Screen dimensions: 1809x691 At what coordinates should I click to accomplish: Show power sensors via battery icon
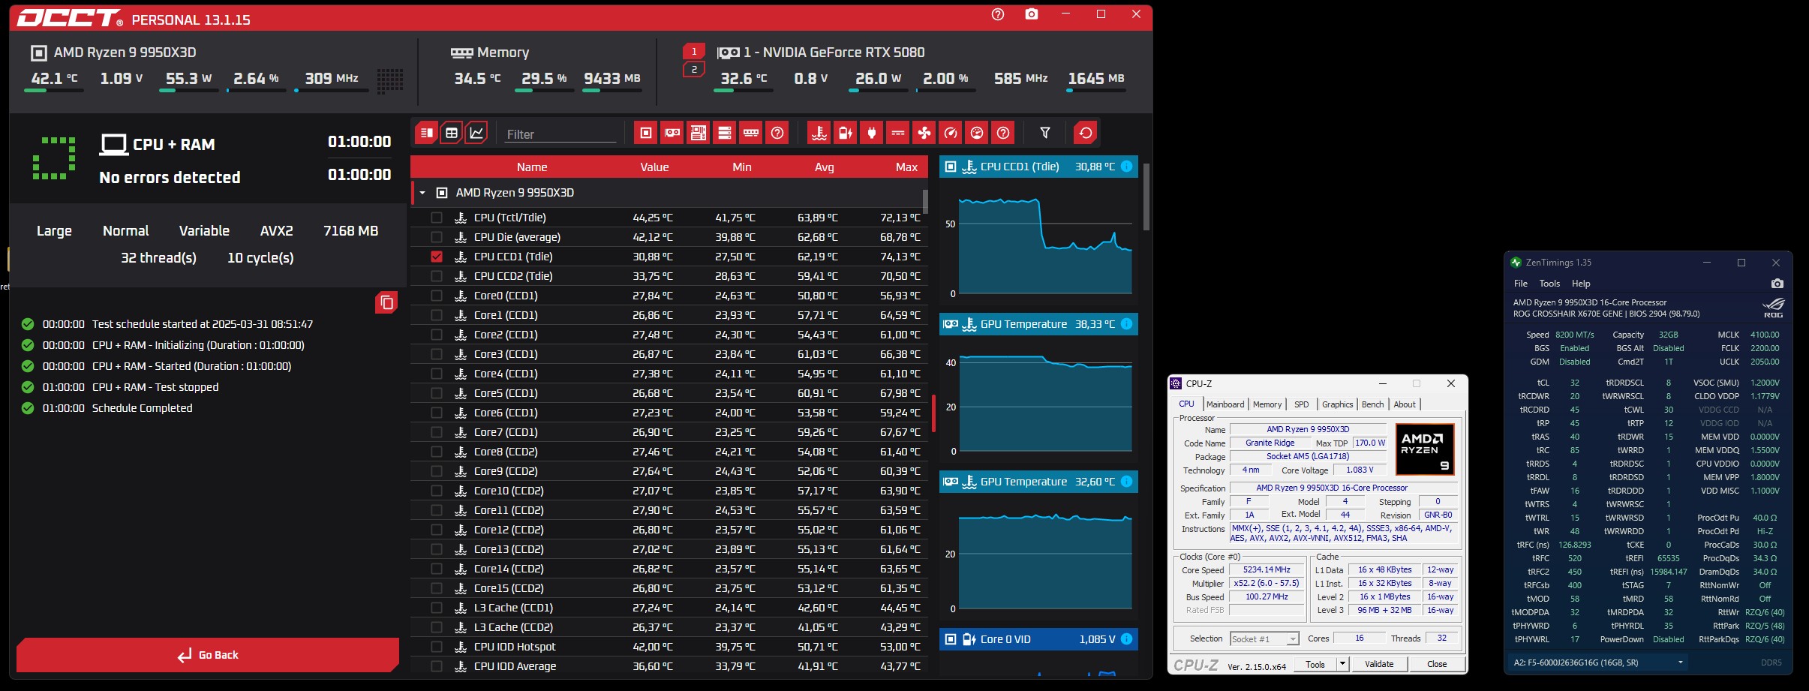[846, 133]
